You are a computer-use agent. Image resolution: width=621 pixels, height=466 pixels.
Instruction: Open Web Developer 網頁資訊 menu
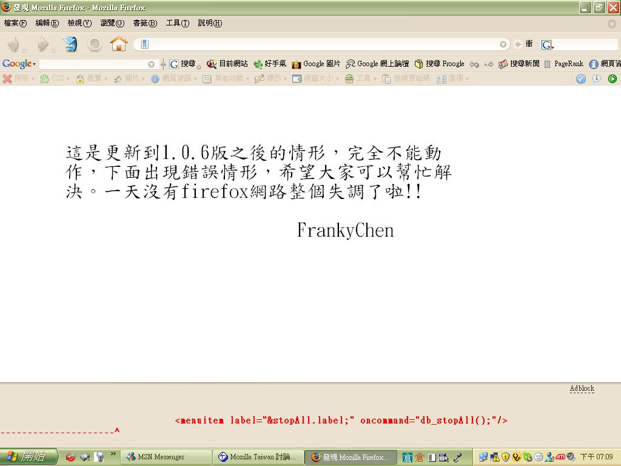point(174,78)
